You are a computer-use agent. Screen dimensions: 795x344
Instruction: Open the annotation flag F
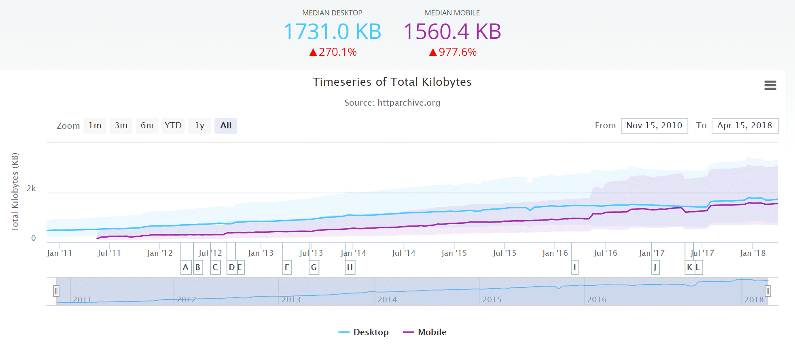click(287, 267)
